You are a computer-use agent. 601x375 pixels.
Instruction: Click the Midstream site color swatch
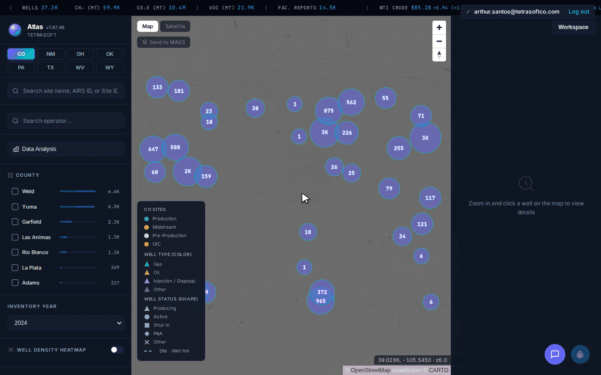point(146,227)
